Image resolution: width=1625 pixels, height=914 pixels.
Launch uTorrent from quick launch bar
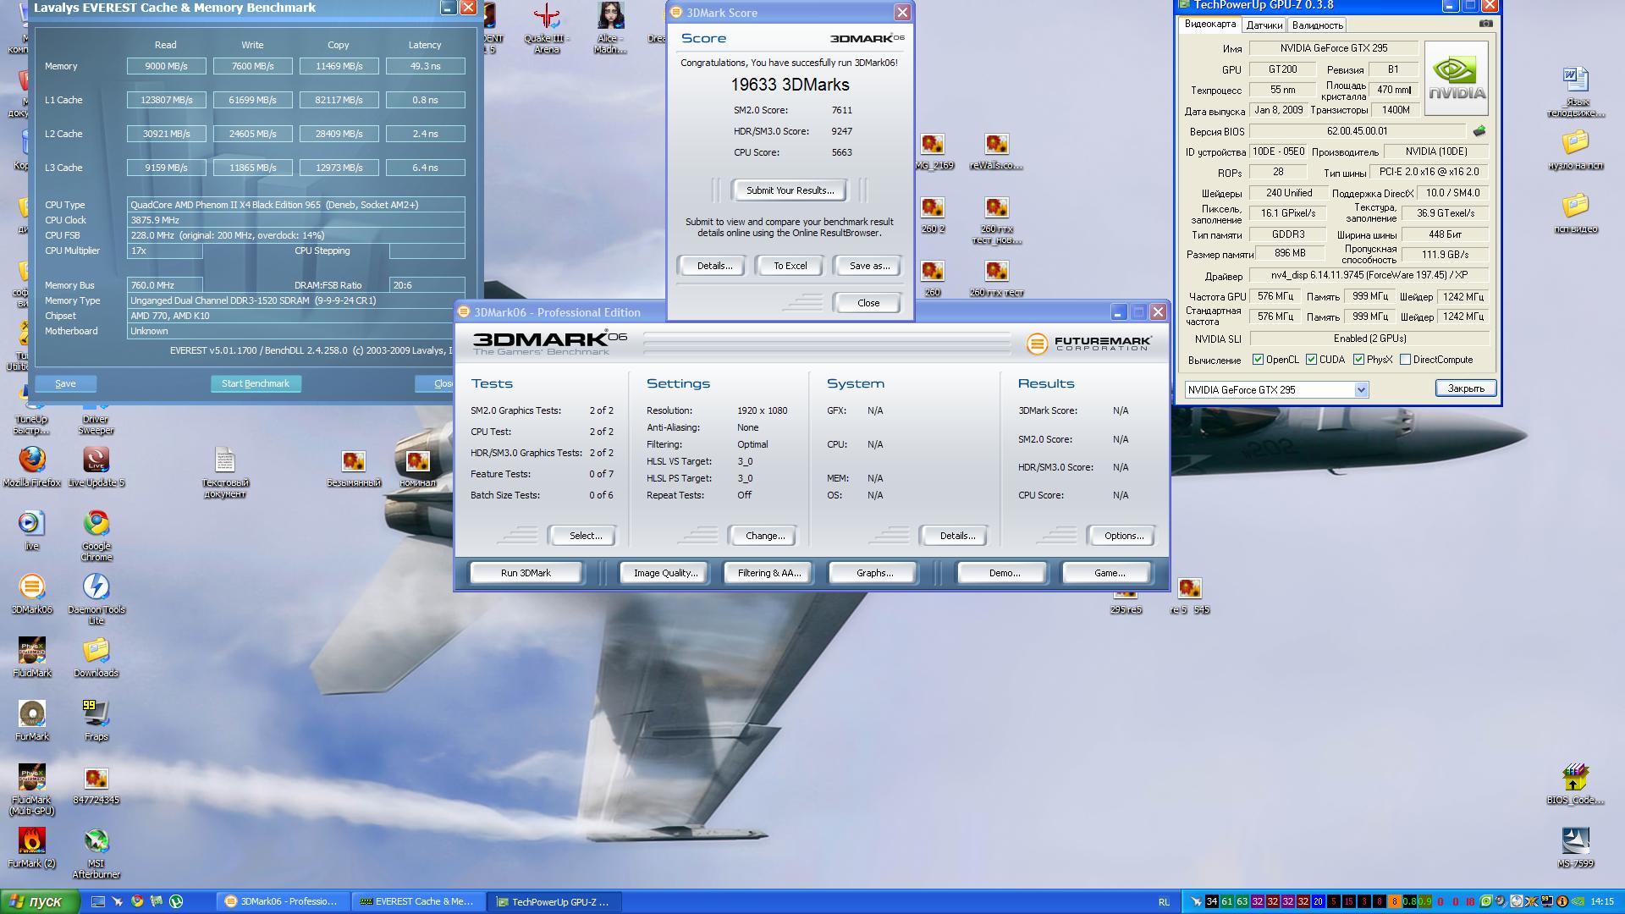(176, 901)
